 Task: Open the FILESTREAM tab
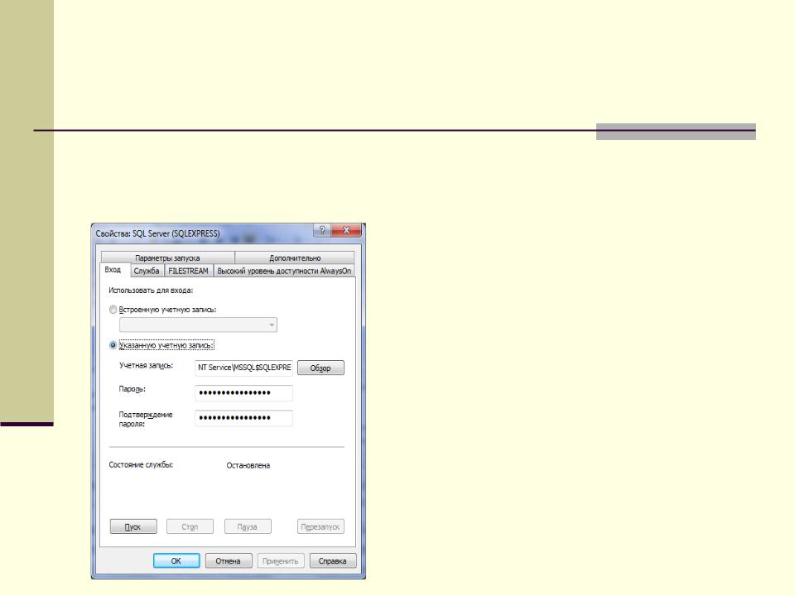pyautogui.click(x=188, y=271)
